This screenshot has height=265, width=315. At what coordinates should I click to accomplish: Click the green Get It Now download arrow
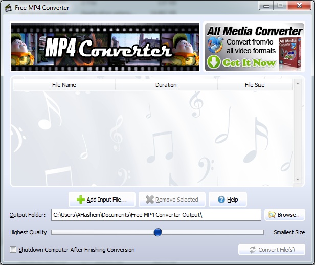[214, 62]
